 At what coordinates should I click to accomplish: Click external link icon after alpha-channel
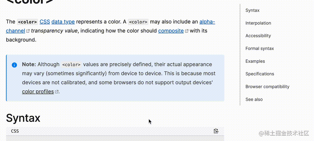(28, 31)
